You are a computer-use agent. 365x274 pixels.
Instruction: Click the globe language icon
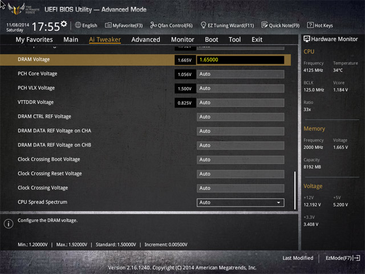point(78,25)
